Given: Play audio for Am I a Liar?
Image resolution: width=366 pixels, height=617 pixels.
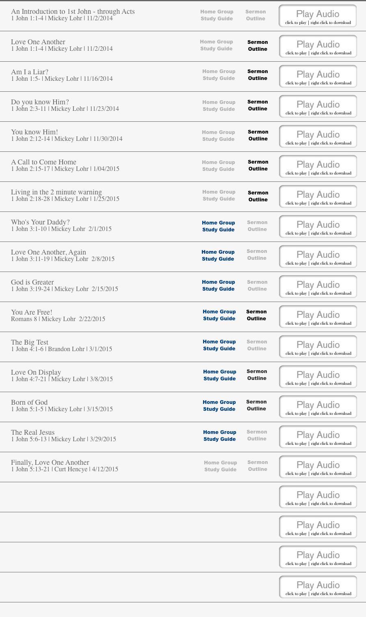Looking at the screenshot, I should 318,76.
